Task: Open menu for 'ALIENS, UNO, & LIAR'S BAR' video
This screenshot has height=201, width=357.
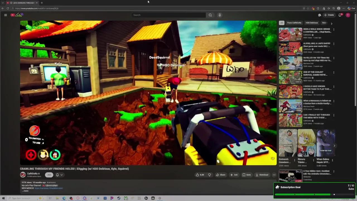Action: pyautogui.click(x=334, y=44)
